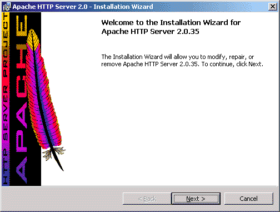This screenshot has width=280, height=212.
Task: Cancel the Apache installation
Action: [249, 199]
